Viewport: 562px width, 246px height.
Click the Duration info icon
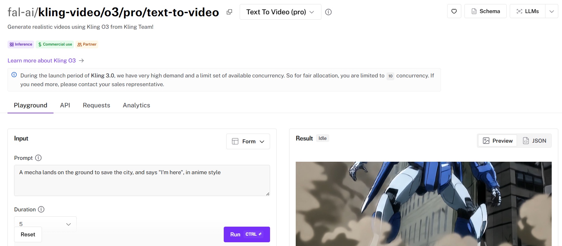[41, 209]
